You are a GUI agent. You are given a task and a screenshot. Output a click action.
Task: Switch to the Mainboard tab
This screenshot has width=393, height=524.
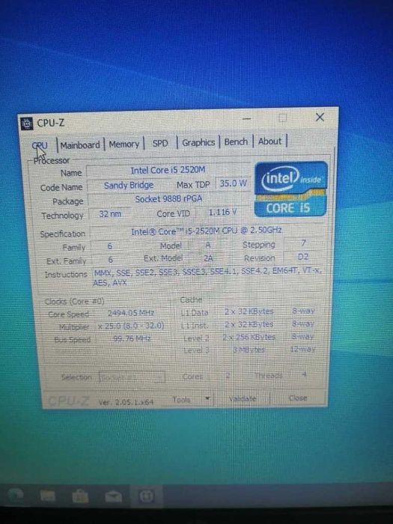pyautogui.click(x=80, y=145)
